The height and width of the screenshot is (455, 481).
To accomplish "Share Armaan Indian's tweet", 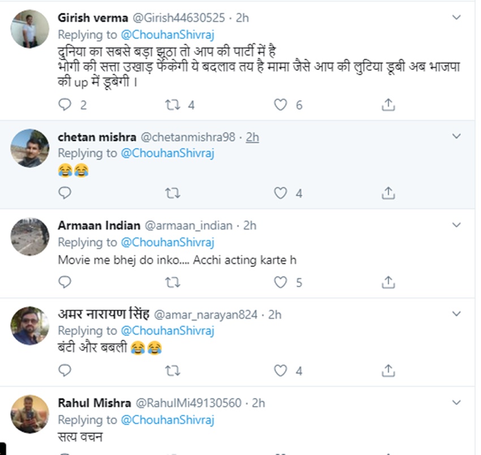I will [x=388, y=282].
